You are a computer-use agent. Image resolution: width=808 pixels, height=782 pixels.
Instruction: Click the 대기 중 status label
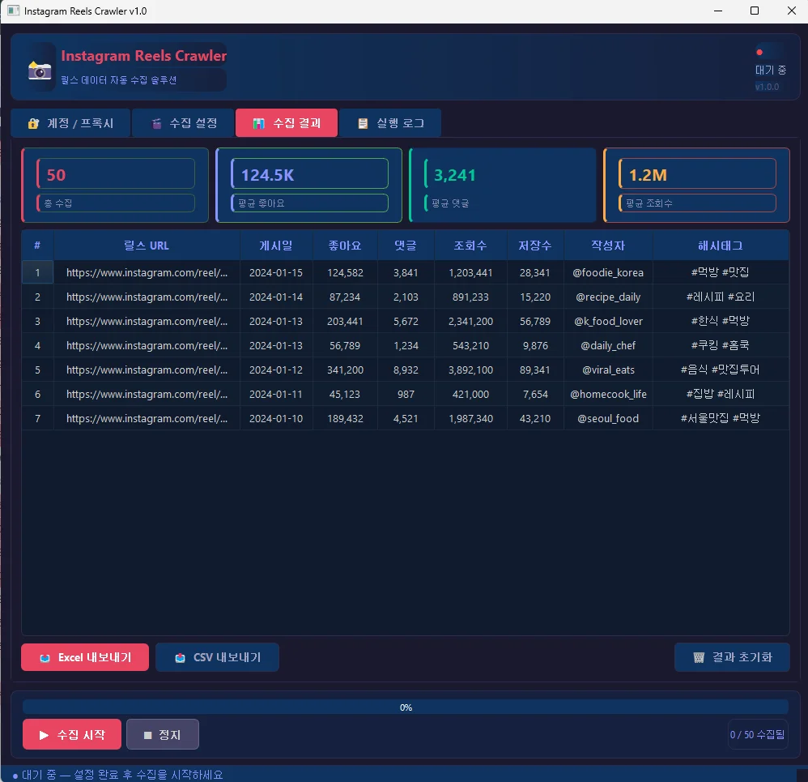click(x=771, y=71)
